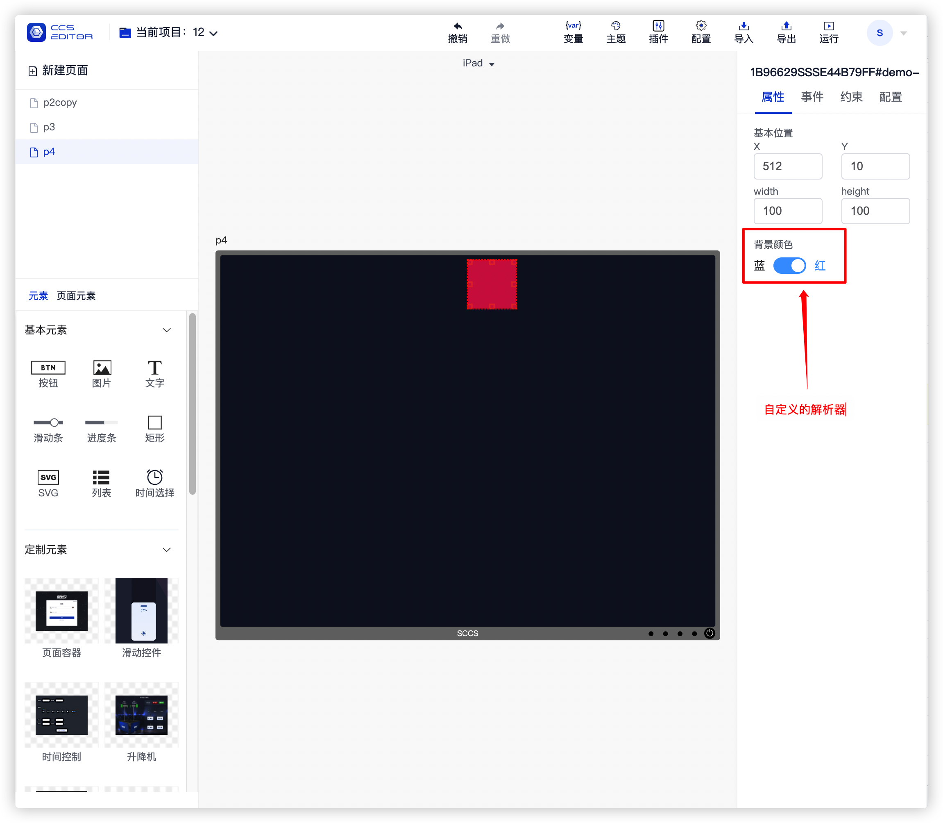Open the iPad device dropdown
Image resolution: width=943 pixels, height=823 pixels.
click(478, 64)
